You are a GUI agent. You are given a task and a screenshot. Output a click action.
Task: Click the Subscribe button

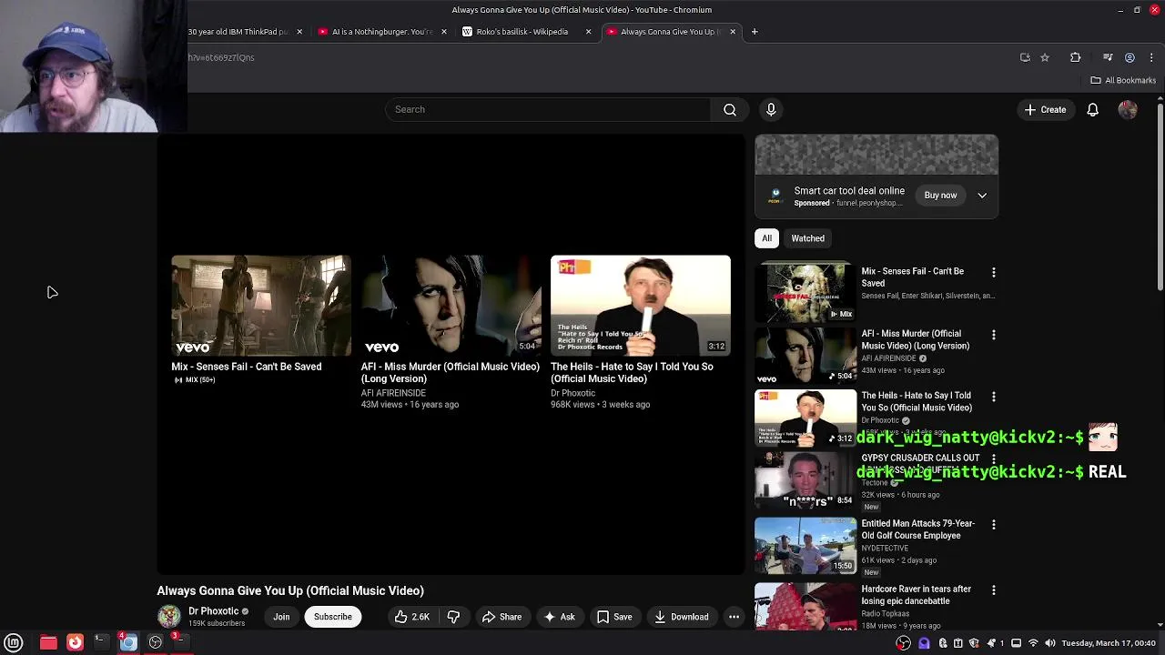[x=332, y=617]
